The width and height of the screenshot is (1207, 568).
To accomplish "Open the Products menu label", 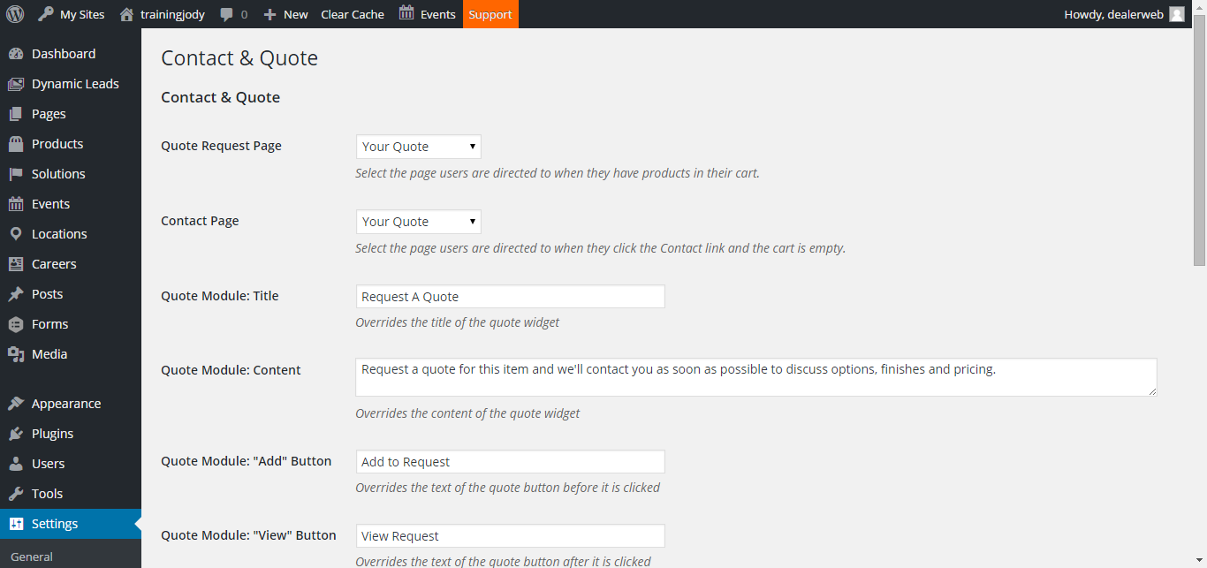I will (57, 144).
